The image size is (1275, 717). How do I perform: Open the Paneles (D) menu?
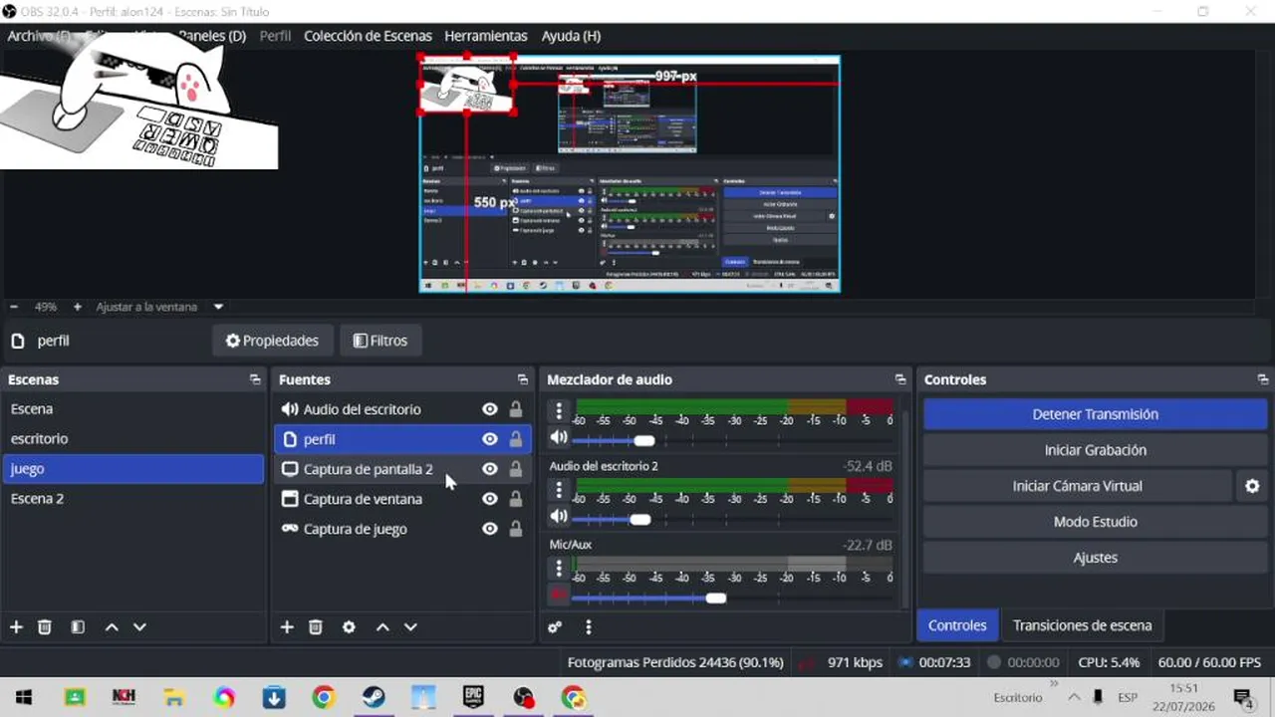point(212,36)
